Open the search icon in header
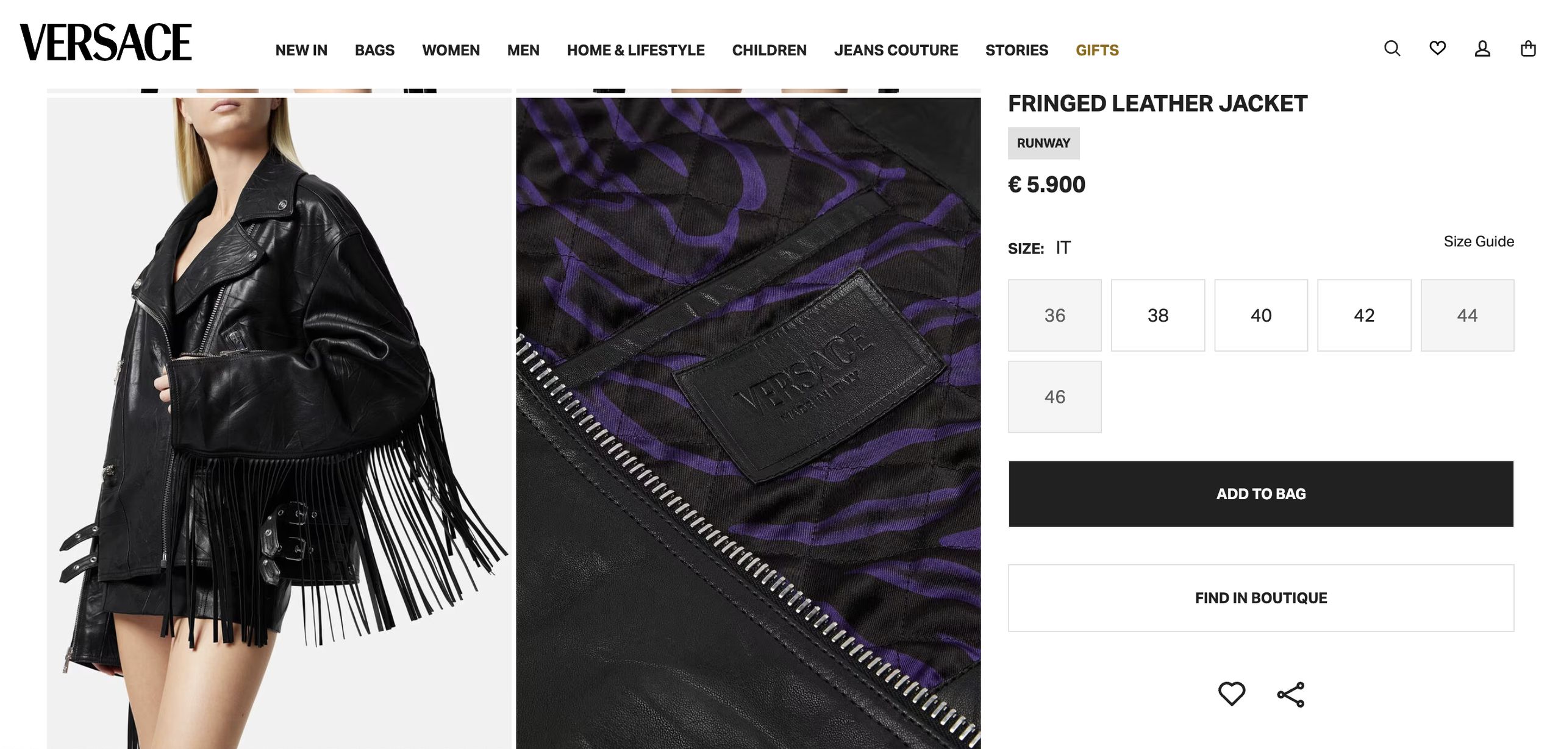The width and height of the screenshot is (1561, 749). click(x=1392, y=48)
